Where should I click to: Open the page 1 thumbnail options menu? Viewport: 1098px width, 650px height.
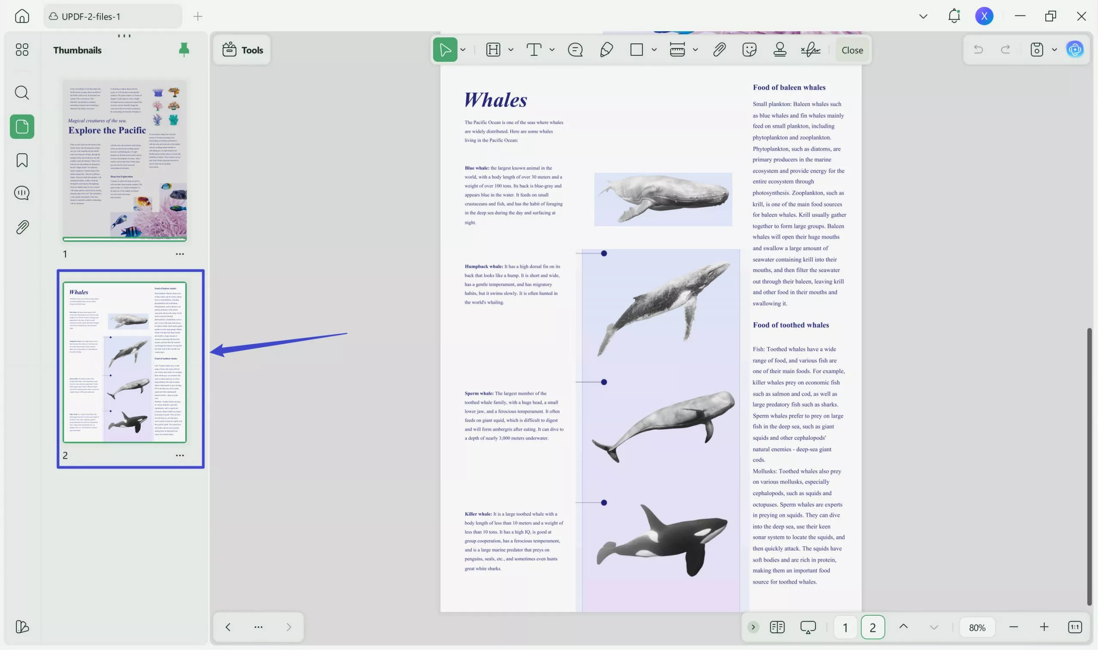(180, 254)
